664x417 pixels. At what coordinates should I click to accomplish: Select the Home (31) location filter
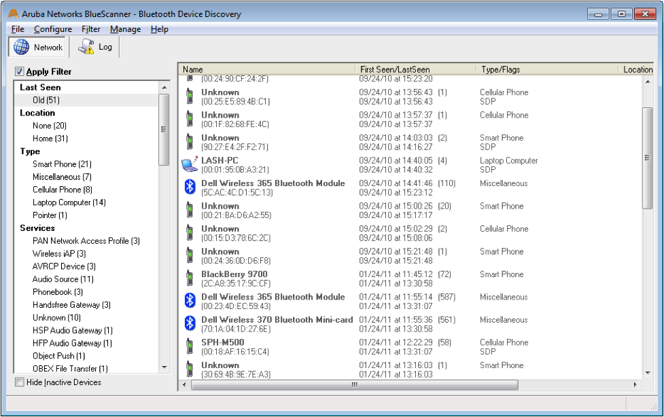pos(50,139)
